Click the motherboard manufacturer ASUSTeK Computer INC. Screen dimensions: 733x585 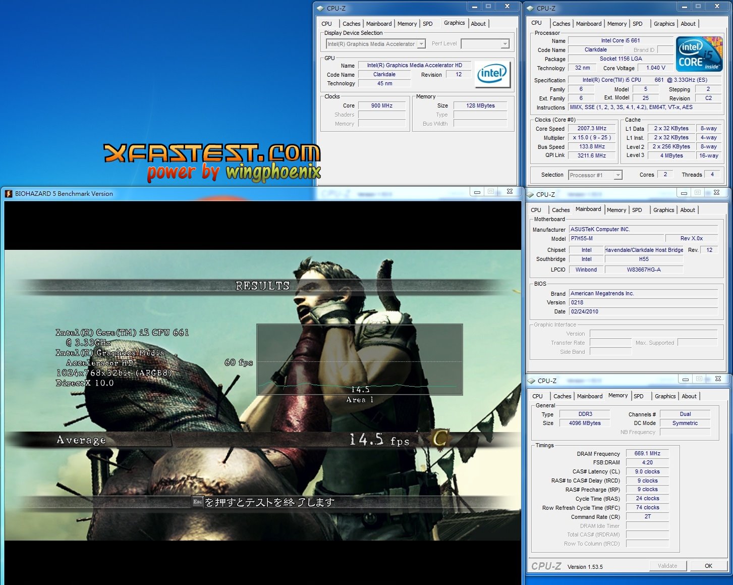[x=643, y=229]
